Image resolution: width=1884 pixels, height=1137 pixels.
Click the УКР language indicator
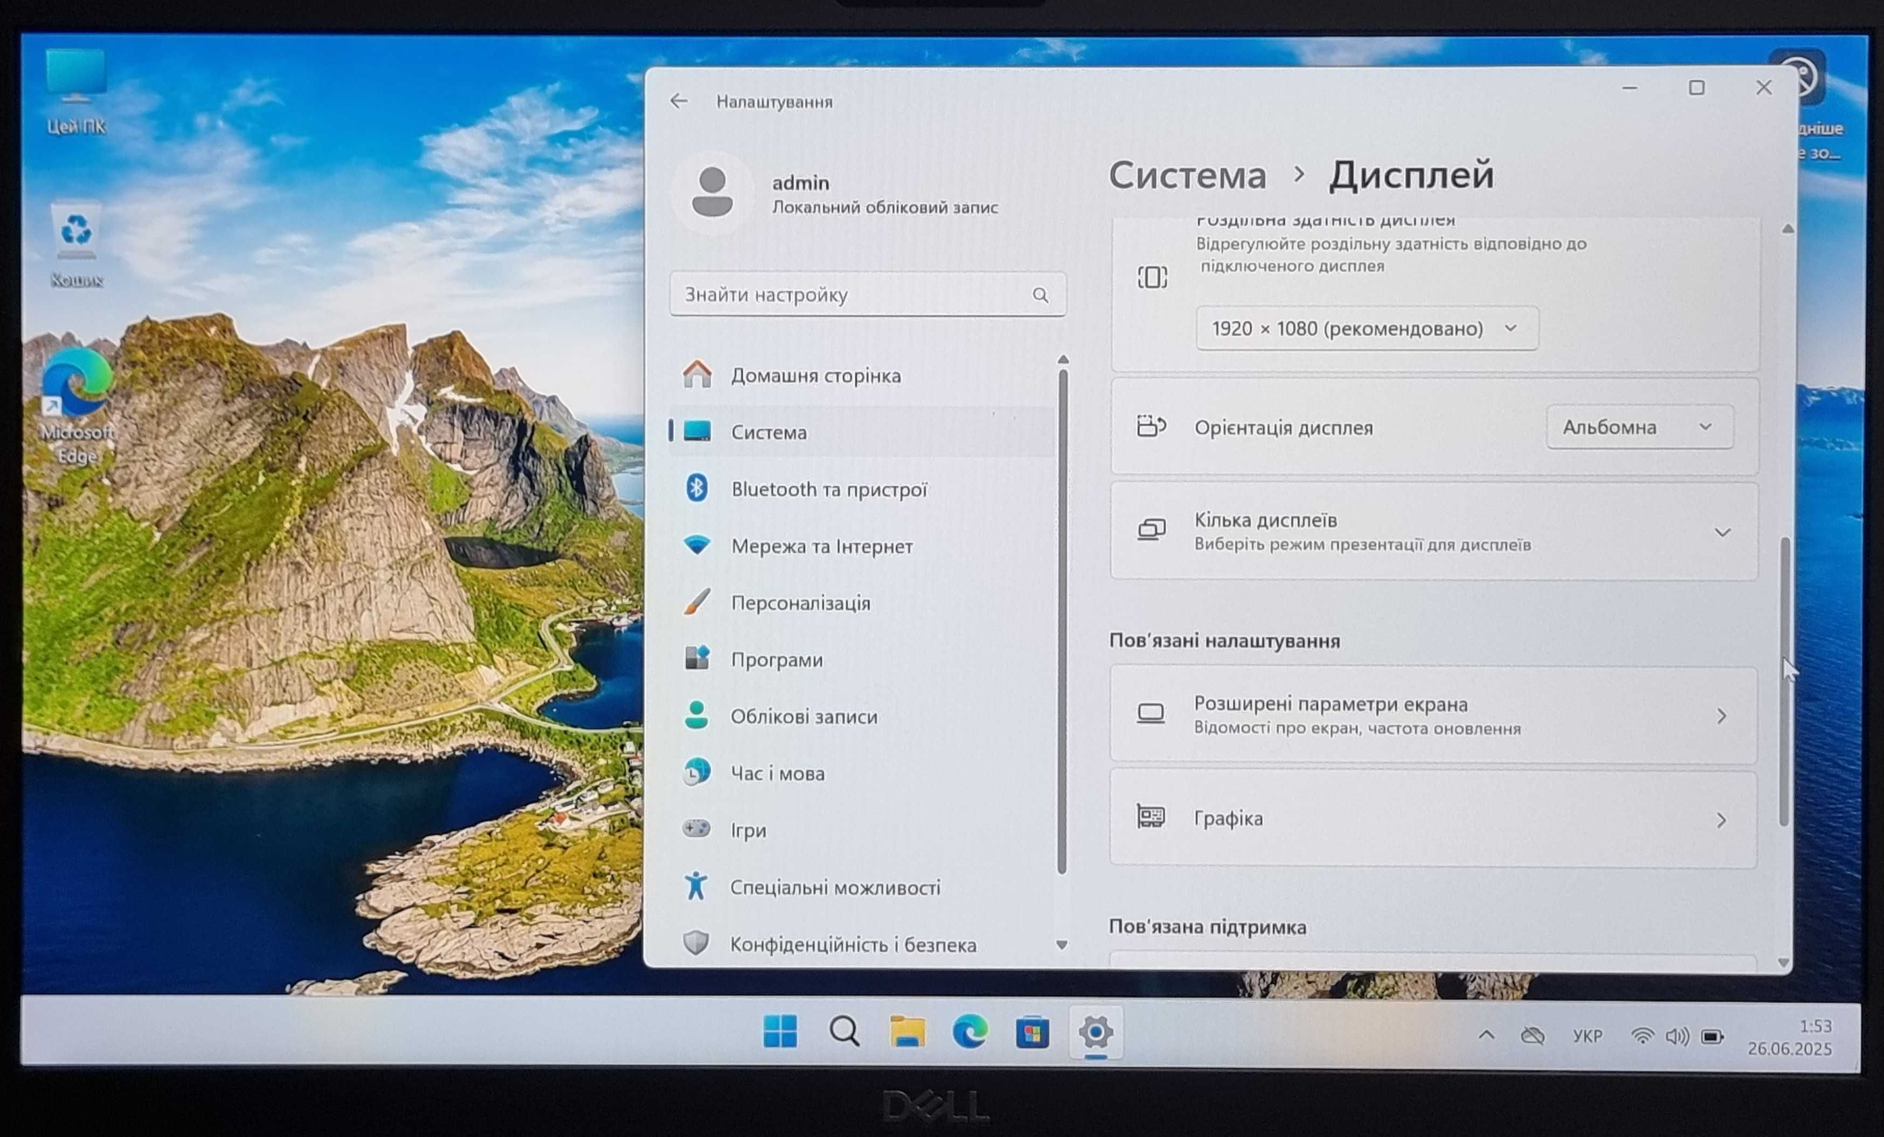coord(1587,1036)
